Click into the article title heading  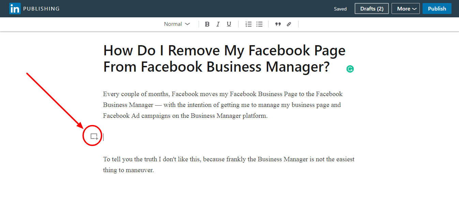click(x=225, y=59)
